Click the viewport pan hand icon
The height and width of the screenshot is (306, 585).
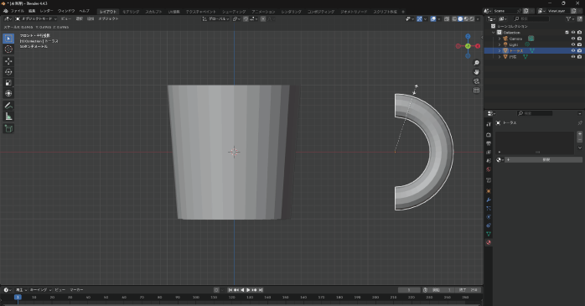click(476, 72)
